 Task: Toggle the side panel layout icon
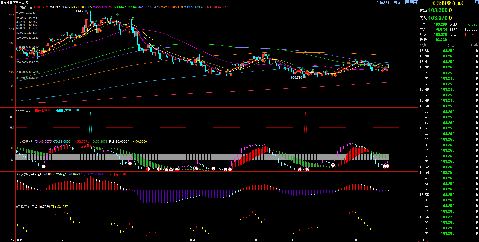[416, 2]
